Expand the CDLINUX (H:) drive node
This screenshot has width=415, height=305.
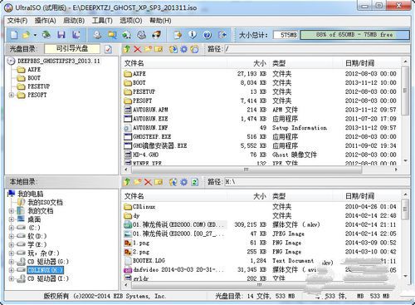[x=12, y=270]
